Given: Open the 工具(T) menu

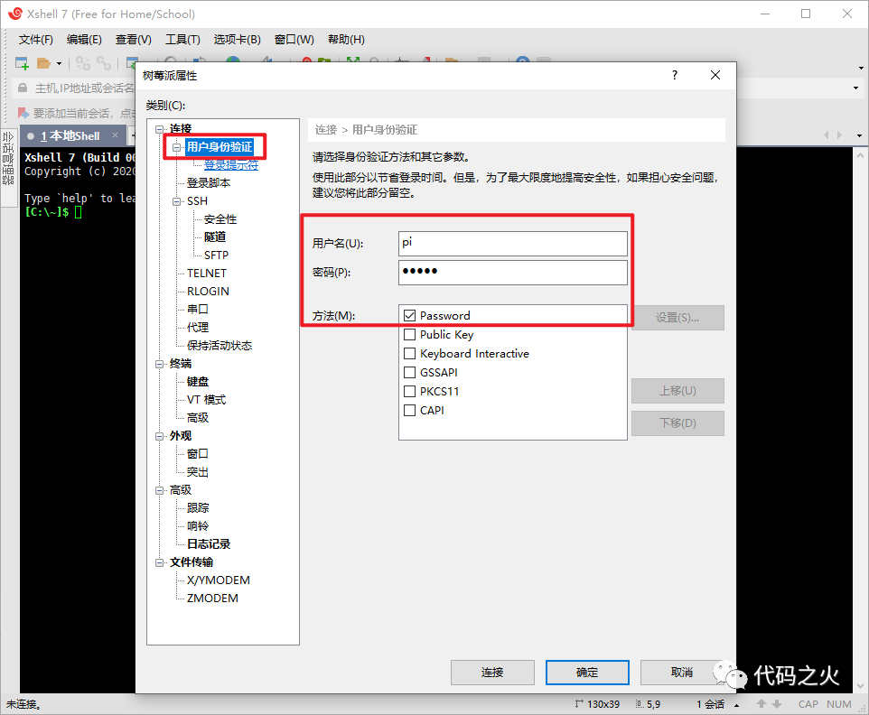Looking at the screenshot, I should 182,40.
